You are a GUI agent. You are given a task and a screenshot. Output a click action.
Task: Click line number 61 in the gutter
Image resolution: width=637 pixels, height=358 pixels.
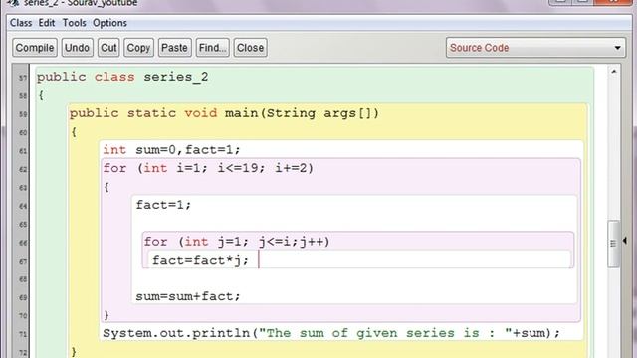pyautogui.click(x=23, y=151)
